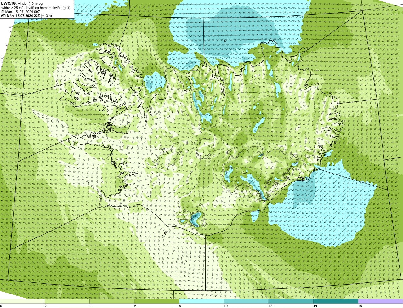Screen dimensions: 403x308
Task: Click the '14' label under the color scale
Action: [x=315, y=306]
